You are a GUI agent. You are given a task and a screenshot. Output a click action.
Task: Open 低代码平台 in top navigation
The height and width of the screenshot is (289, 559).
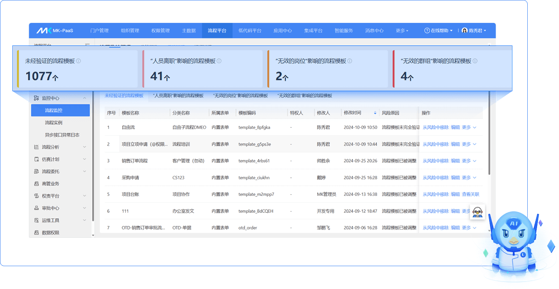(249, 30)
